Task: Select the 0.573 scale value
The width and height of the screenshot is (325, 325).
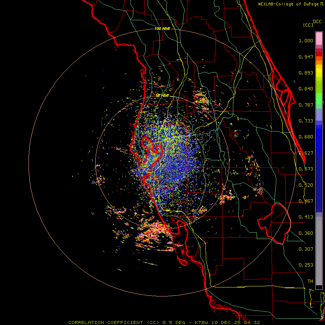Action: point(306,169)
